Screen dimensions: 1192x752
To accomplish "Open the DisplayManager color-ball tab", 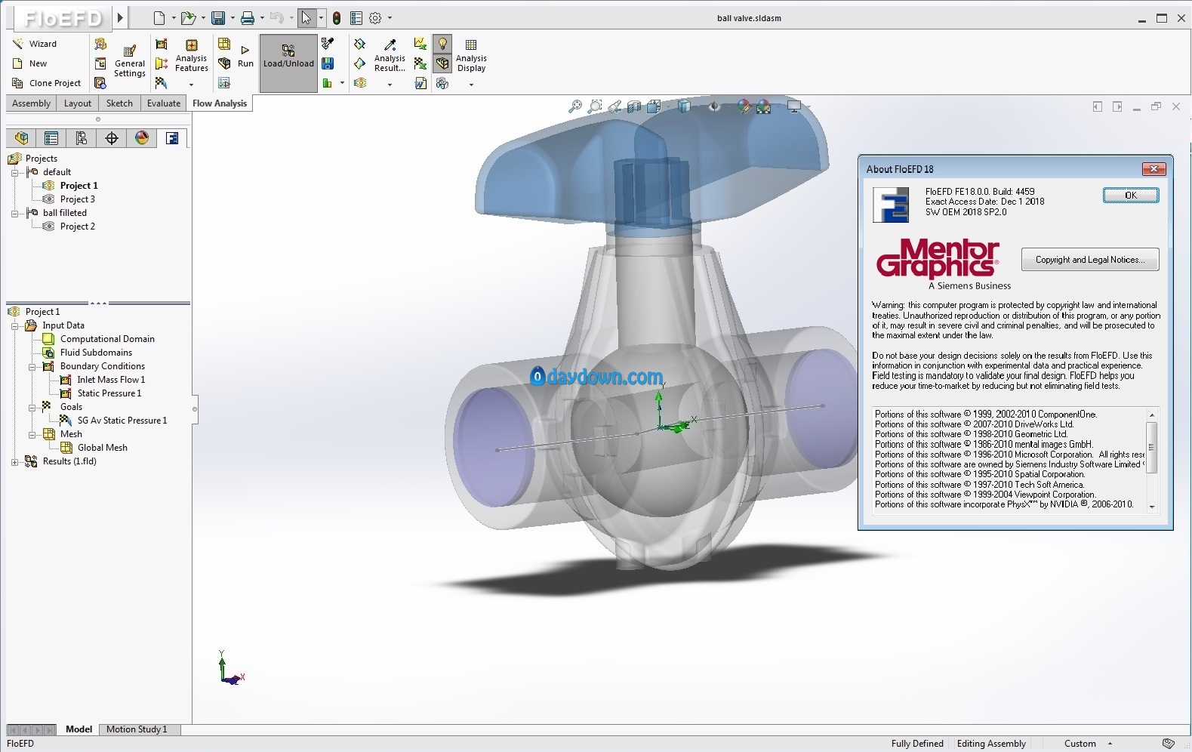I will 142,138.
